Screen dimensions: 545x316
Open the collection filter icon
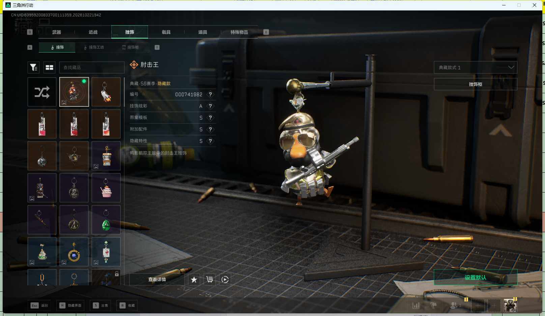click(x=33, y=68)
